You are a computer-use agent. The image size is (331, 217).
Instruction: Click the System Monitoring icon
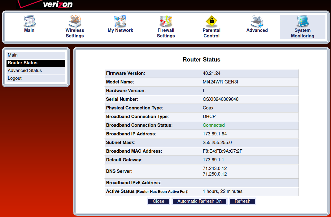click(303, 21)
